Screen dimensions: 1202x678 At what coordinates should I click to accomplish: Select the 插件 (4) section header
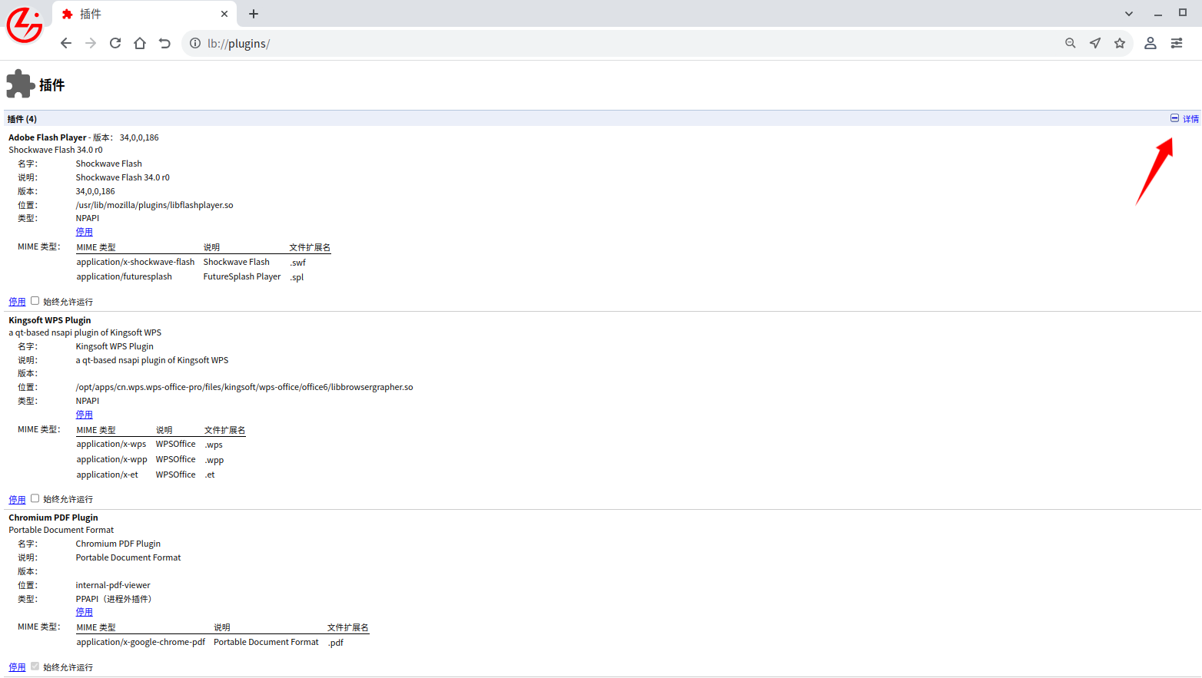22,119
